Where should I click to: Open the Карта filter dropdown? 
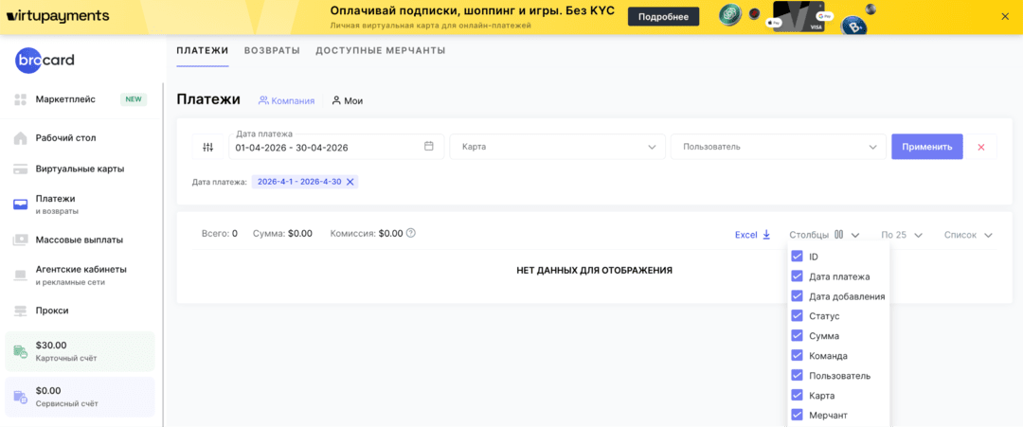557,148
